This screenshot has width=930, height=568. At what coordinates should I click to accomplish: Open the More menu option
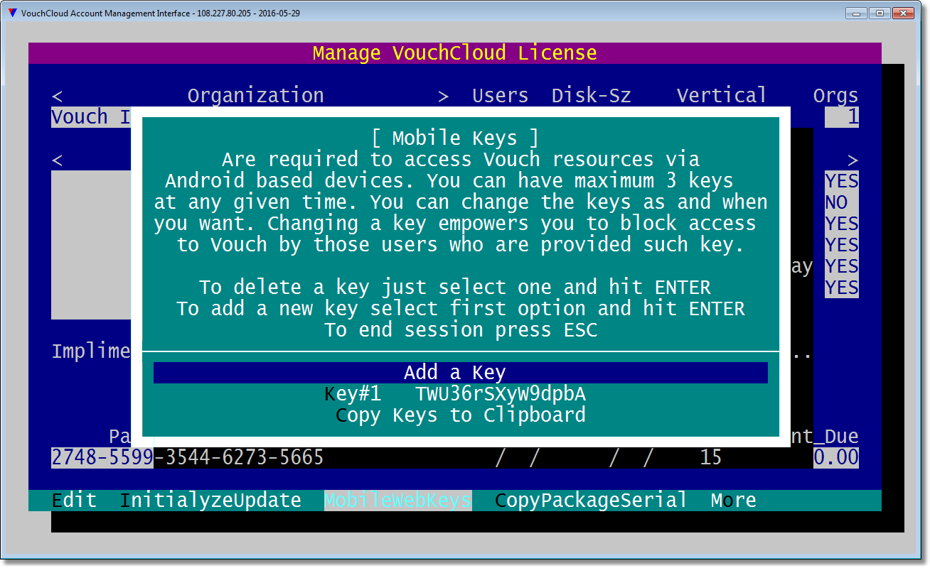coord(734,501)
